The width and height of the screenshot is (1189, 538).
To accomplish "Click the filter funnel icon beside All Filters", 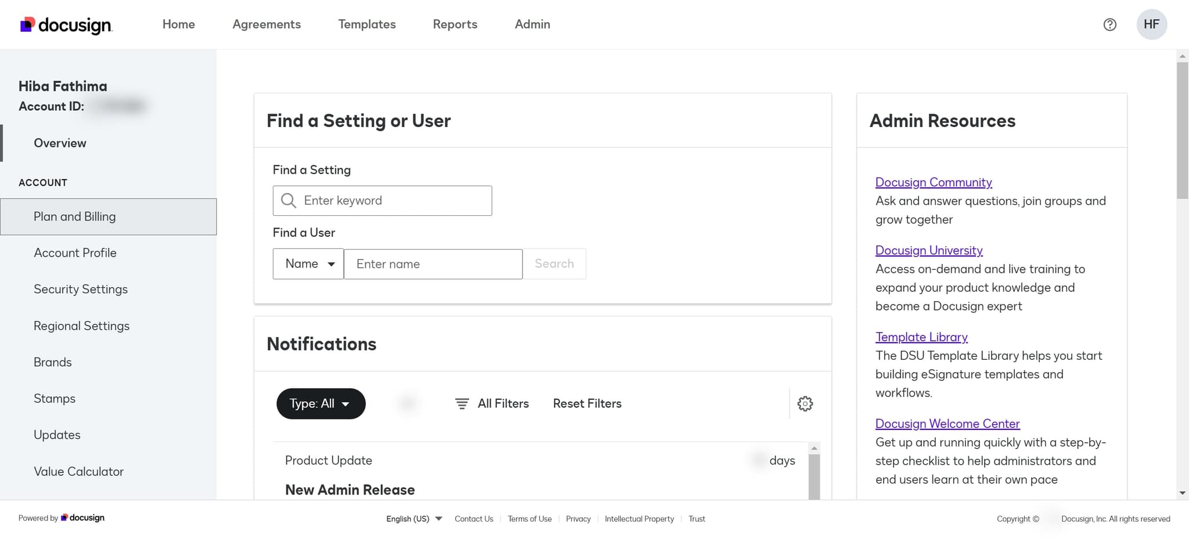I will 462,403.
